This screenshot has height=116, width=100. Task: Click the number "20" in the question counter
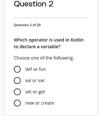[39, 25]
